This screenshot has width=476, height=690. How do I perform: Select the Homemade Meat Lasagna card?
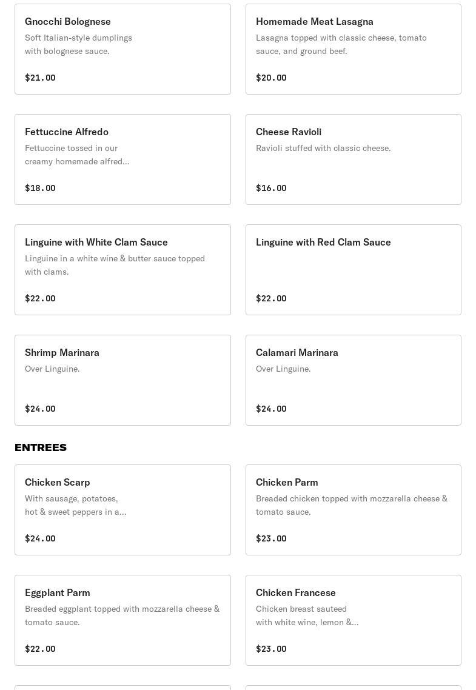point(353,49)
